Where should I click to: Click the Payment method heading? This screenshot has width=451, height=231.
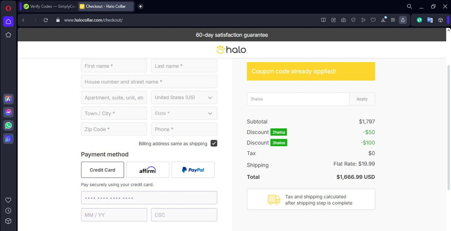point(105,154)
